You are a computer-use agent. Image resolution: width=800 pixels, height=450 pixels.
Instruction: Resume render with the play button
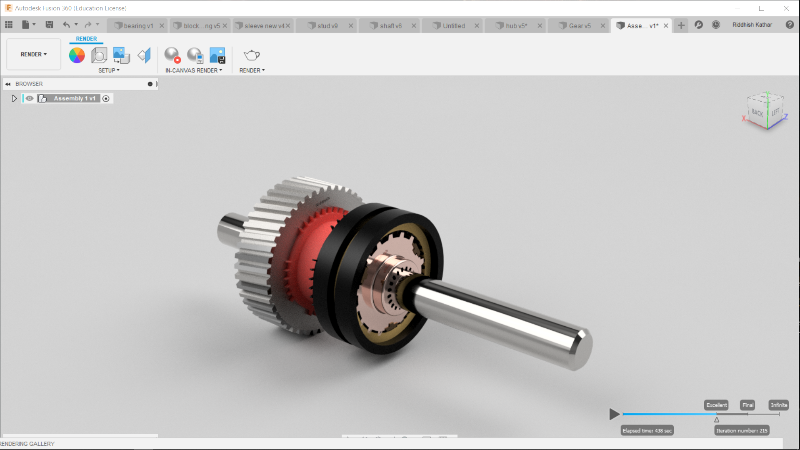pos(614,414)
